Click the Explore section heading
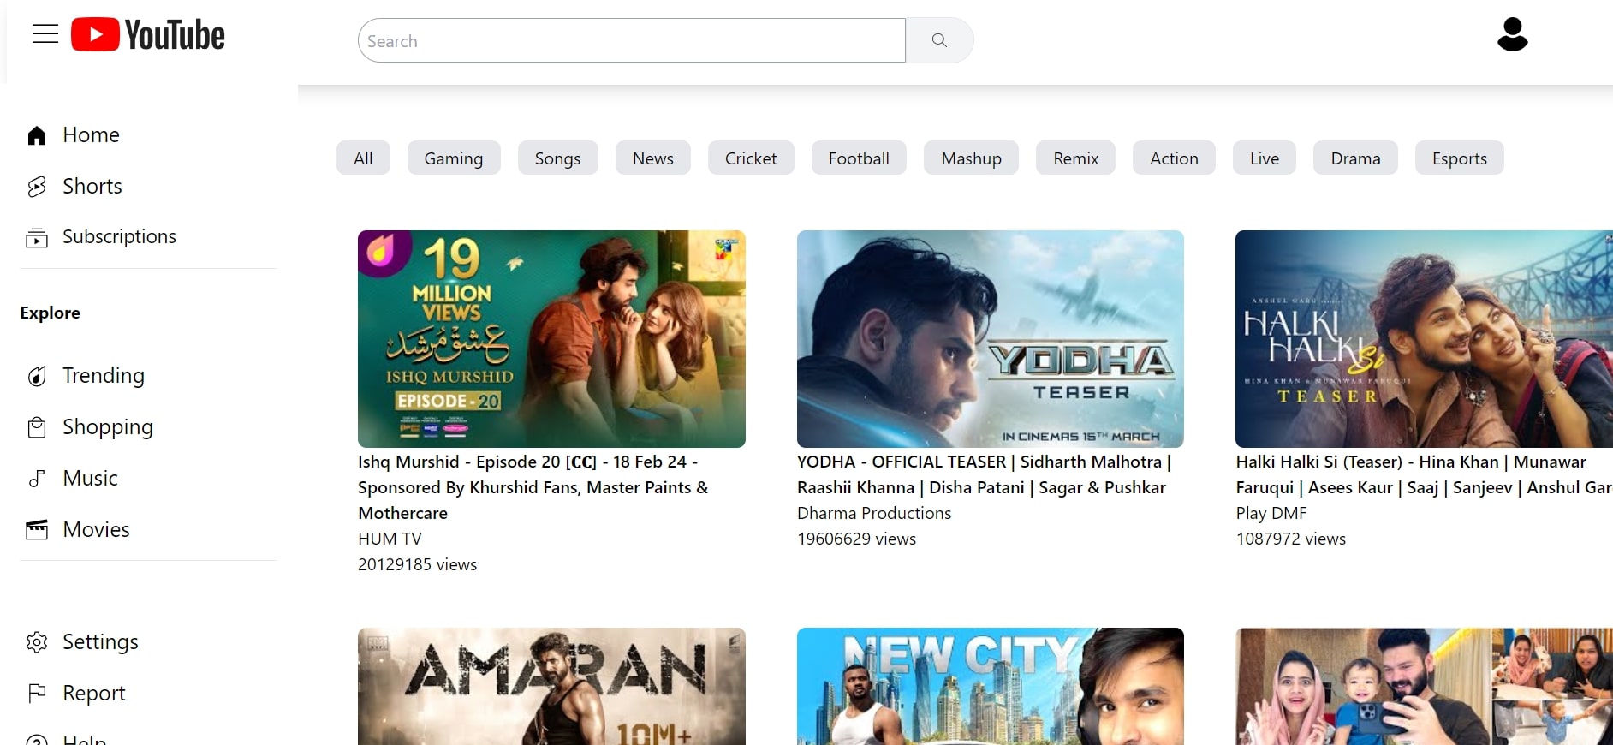The height and width of the screenshot is (745, 1613). [51, 313]
